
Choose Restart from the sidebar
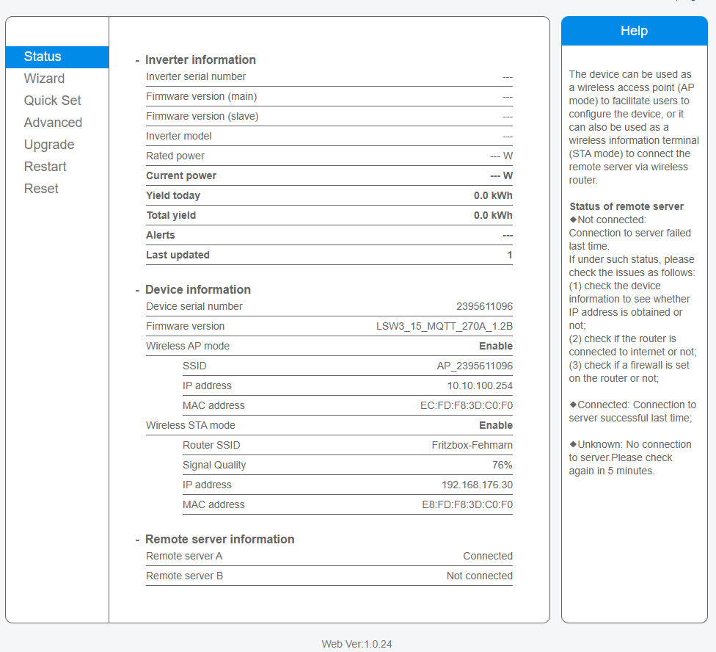(45, 167)
